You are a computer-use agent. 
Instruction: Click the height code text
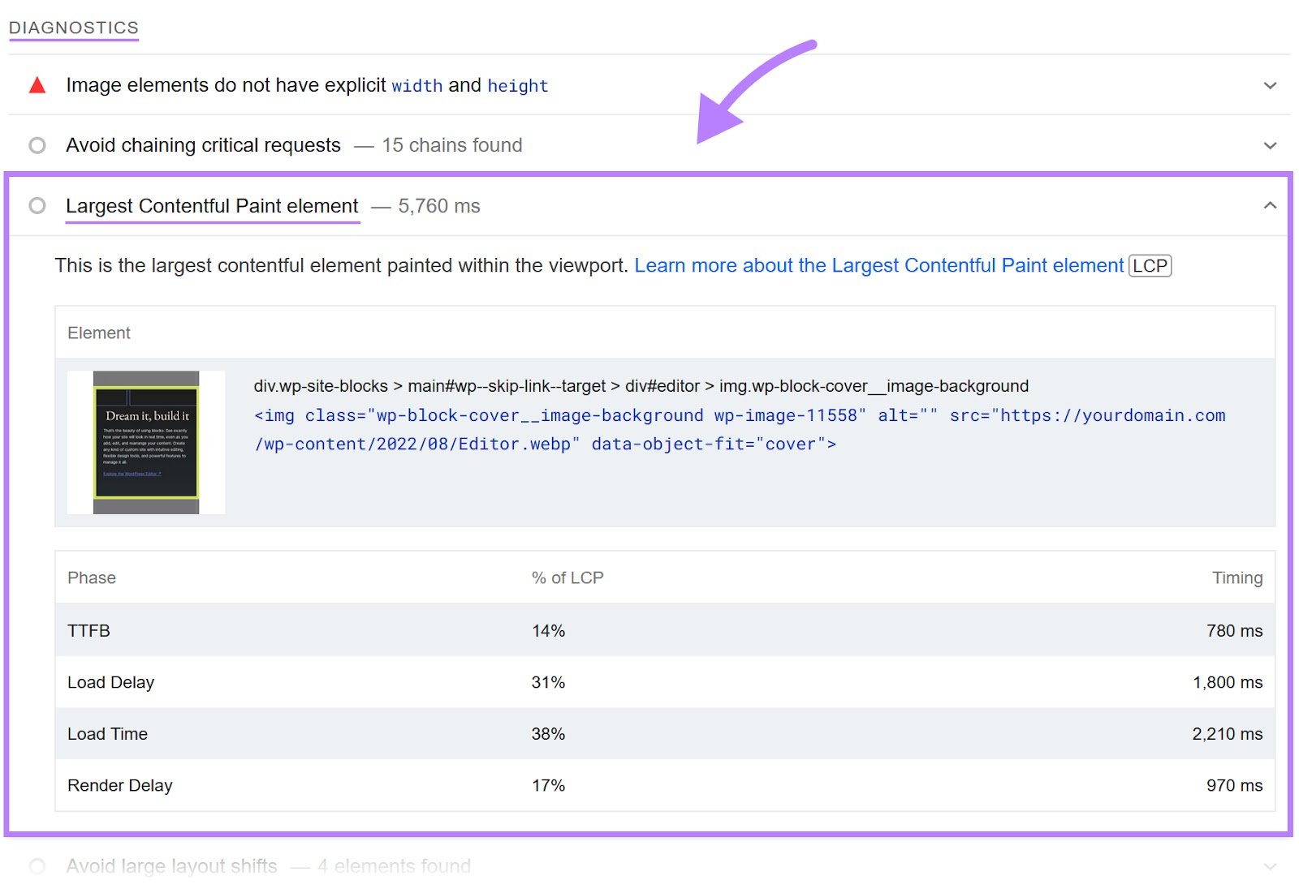[x=518, y=86]
